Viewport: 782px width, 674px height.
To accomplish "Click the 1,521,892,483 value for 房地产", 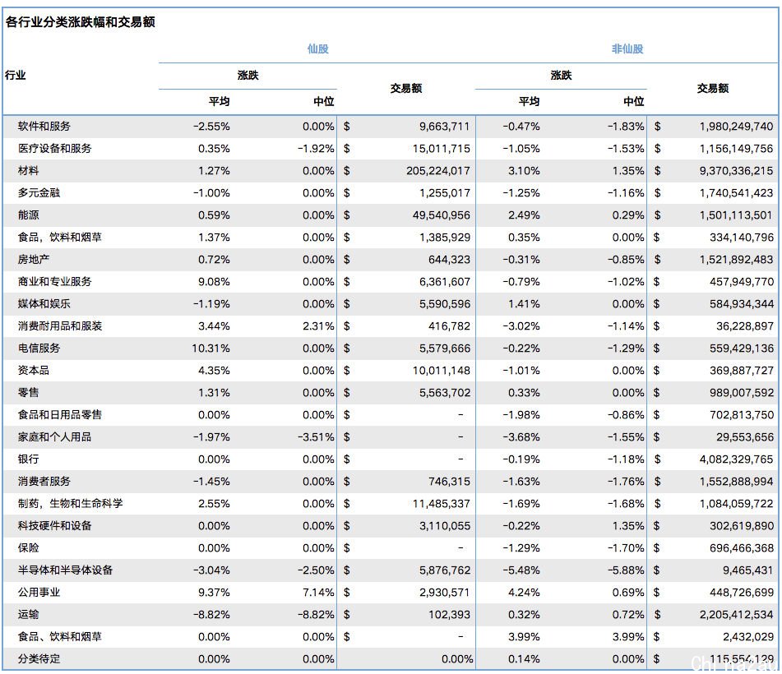I will click(x=736, y=259).
